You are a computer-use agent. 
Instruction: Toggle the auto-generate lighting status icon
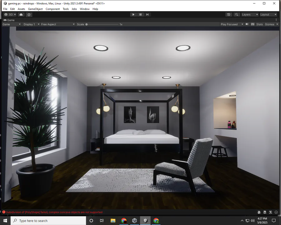pyautogui.click(x=270, y=212)
